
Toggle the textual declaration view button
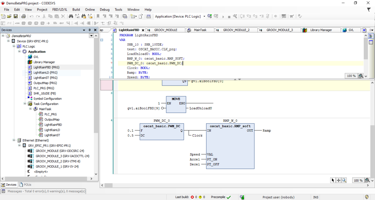point(371,36)
